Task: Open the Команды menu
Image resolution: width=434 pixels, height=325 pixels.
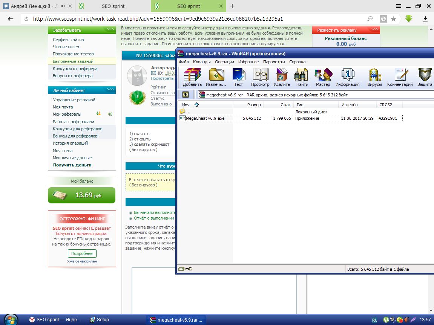Action: [202, 62]
